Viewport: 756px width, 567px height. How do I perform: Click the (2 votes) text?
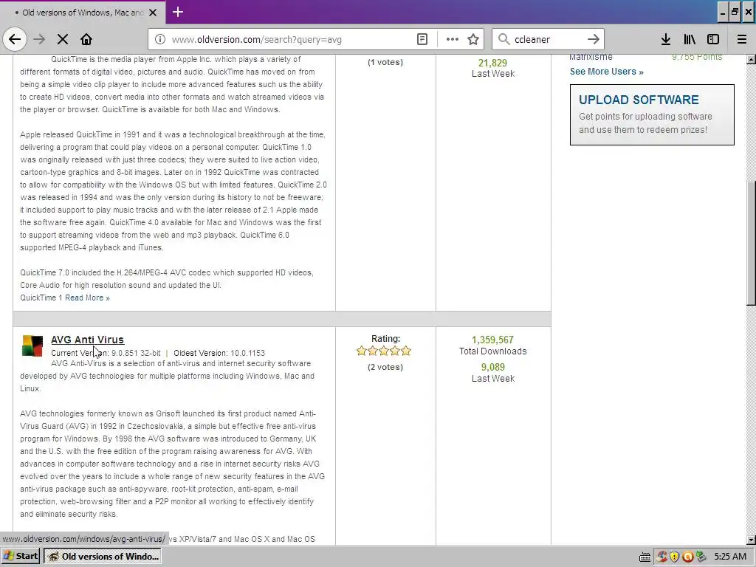point(385,367)
